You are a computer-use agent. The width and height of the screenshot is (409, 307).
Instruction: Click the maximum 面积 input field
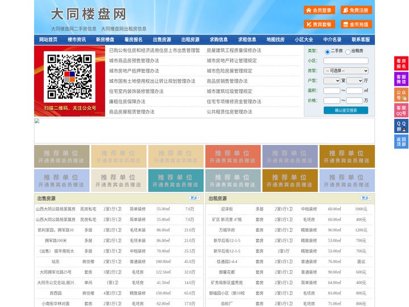[x=354, y=90]
